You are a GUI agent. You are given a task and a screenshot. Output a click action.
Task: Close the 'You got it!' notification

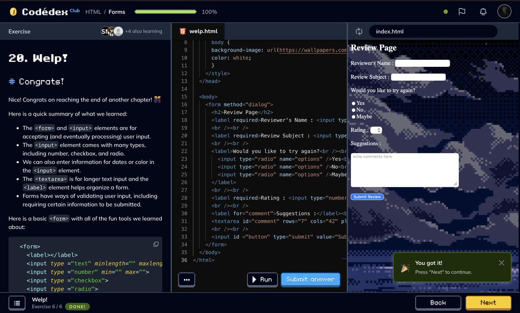[x=501, y=263]
